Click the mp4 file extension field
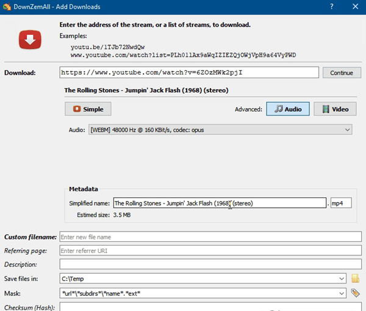Image resolution: width=366 pixels, height=311 pixels. click(341, 203)
